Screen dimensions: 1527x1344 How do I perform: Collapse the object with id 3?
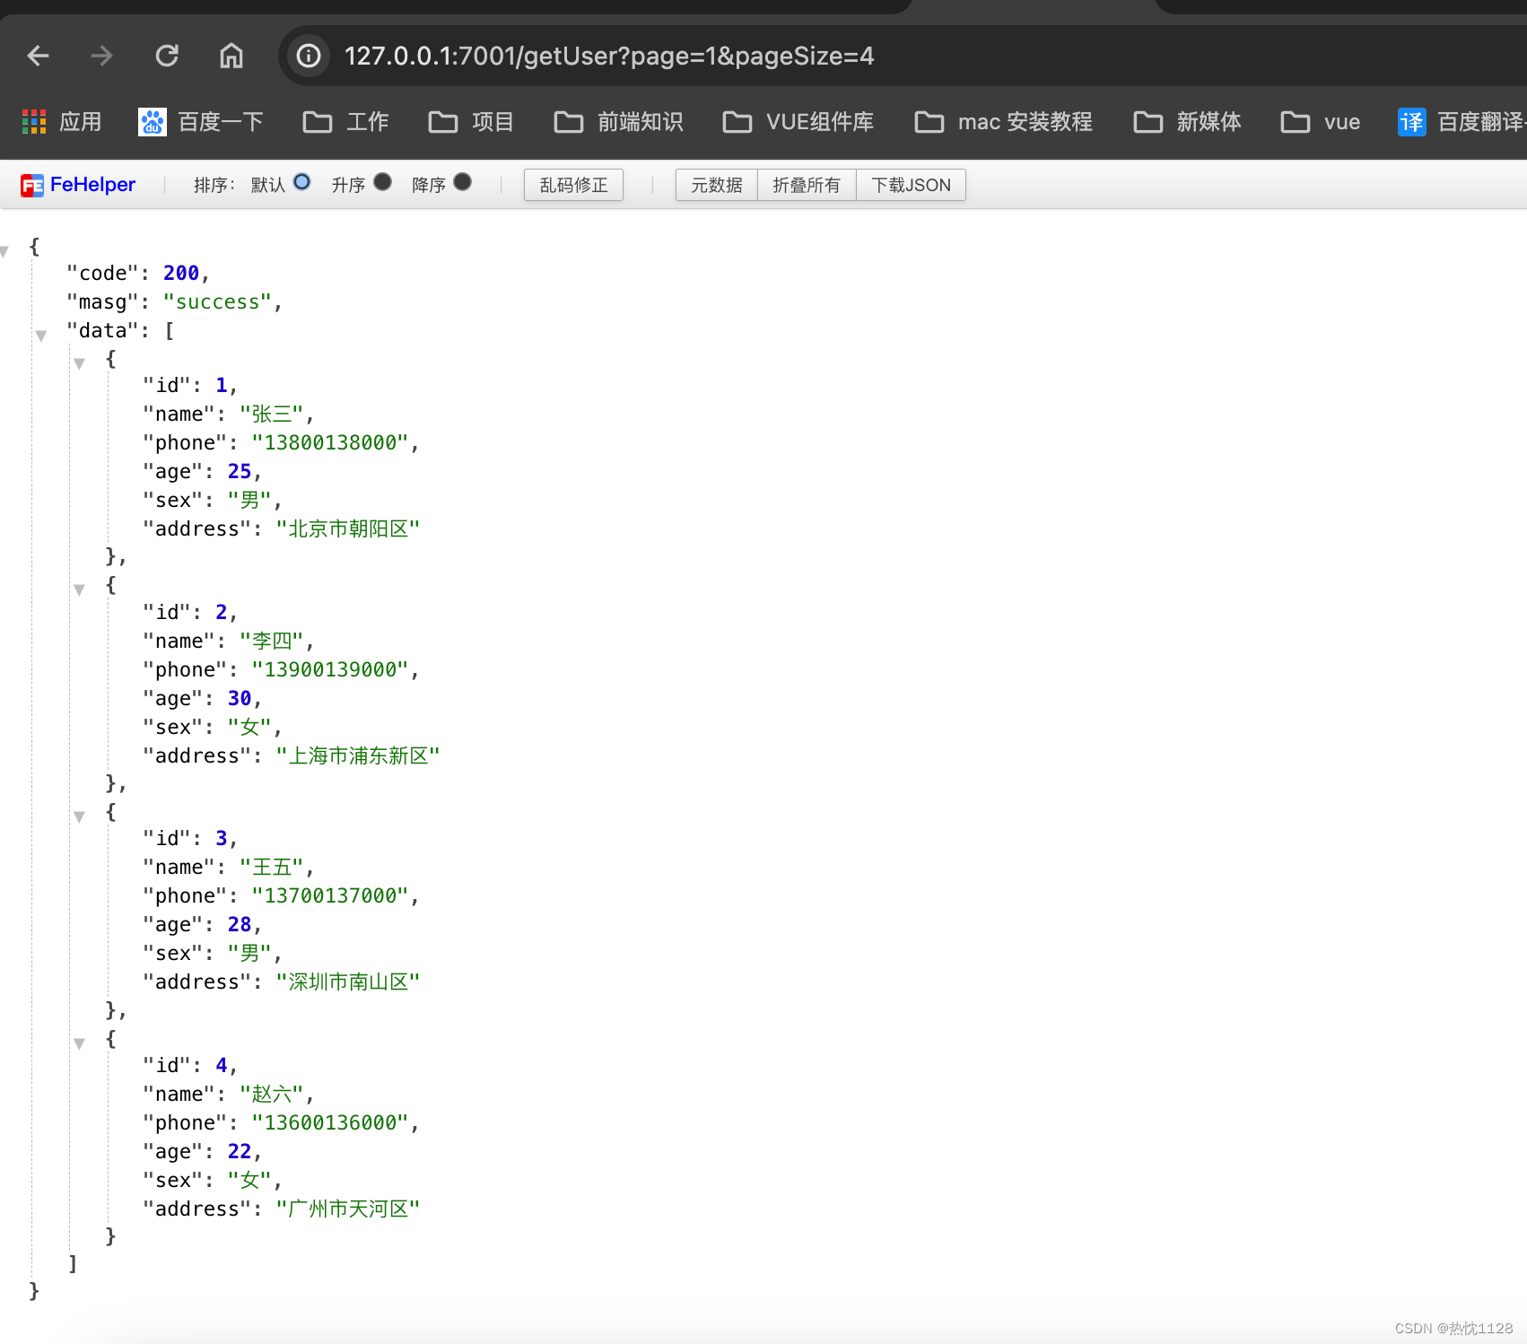point(80,816)
